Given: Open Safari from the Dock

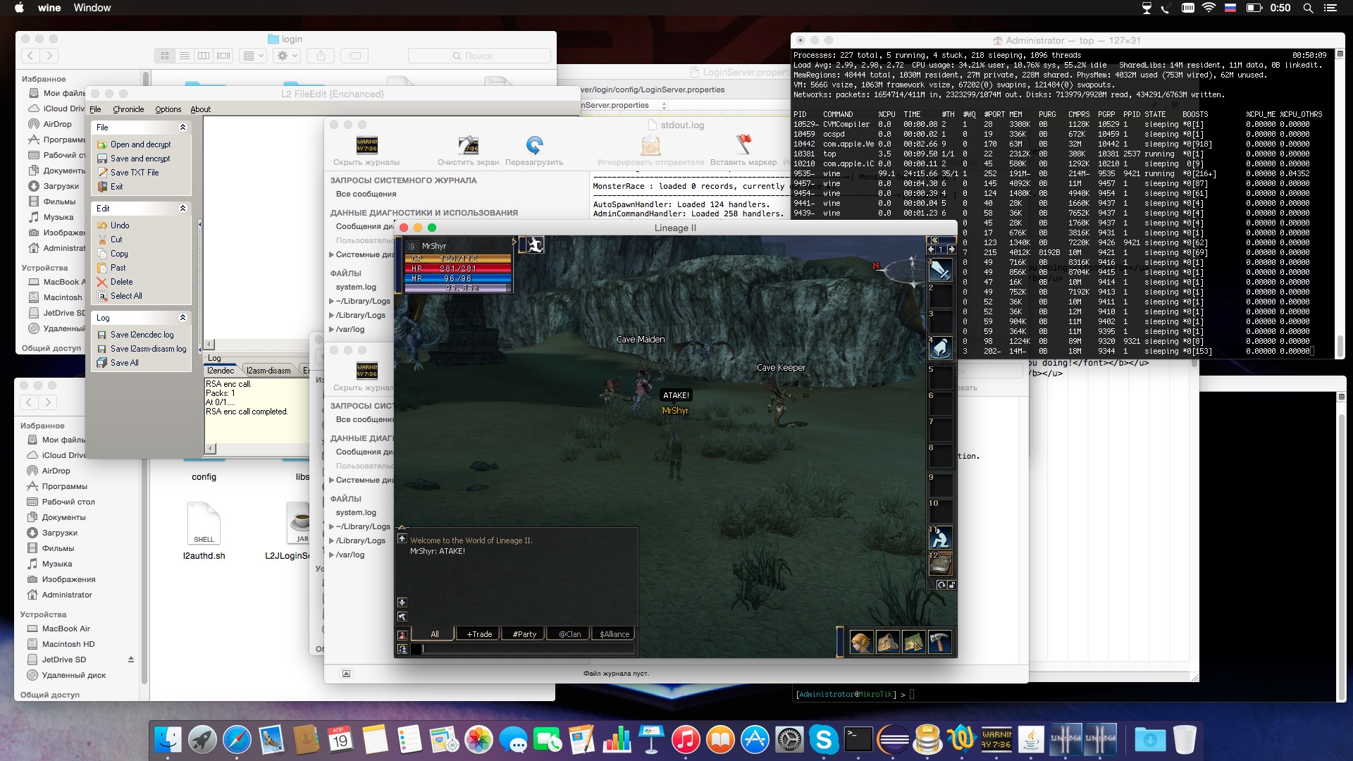Looking at the screenshot, I should click(237, 740).
